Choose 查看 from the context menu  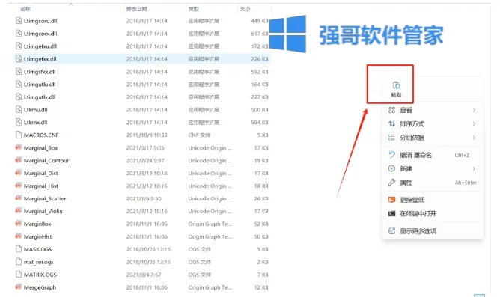coord(433,110)
